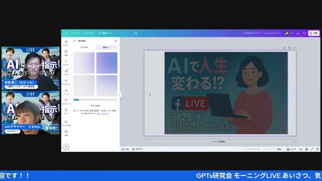
Task: Go back using panel back arrow
Action: pyautogui.click(x=75, y=41)
